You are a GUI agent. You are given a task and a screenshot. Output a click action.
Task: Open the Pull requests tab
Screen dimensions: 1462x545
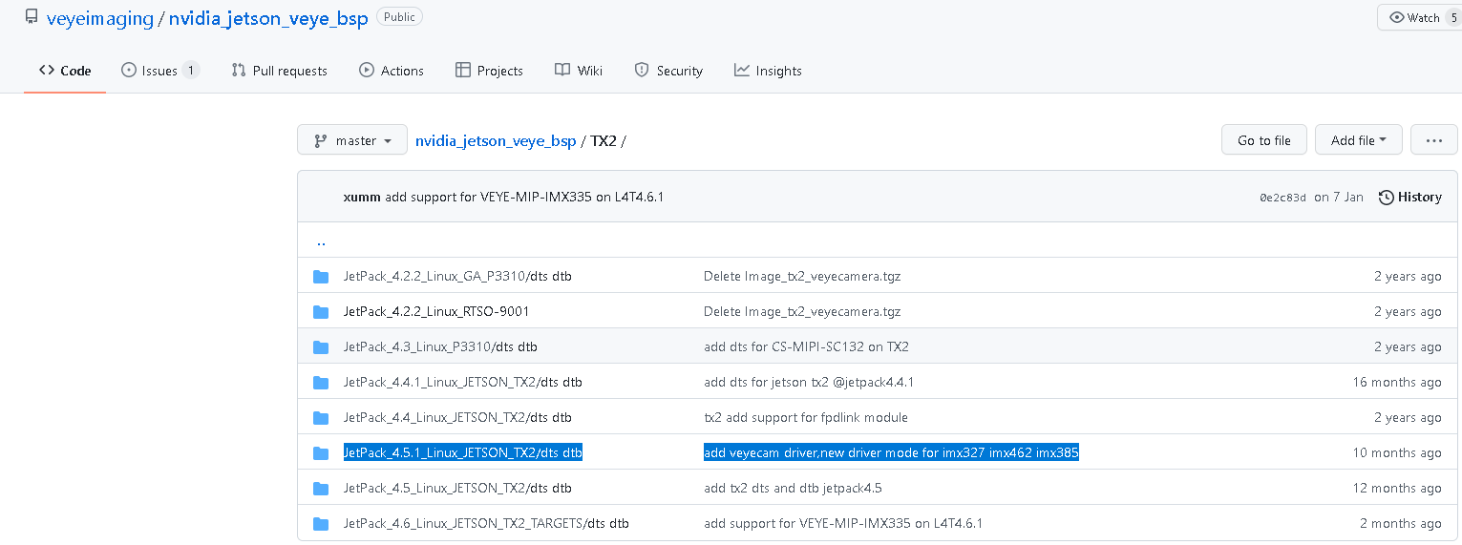tap(279, 71)
